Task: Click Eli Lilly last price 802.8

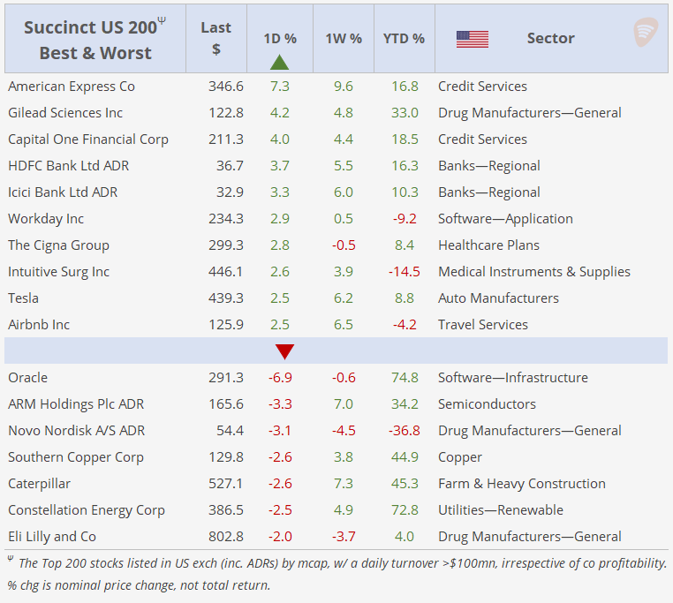Action: 226,537
